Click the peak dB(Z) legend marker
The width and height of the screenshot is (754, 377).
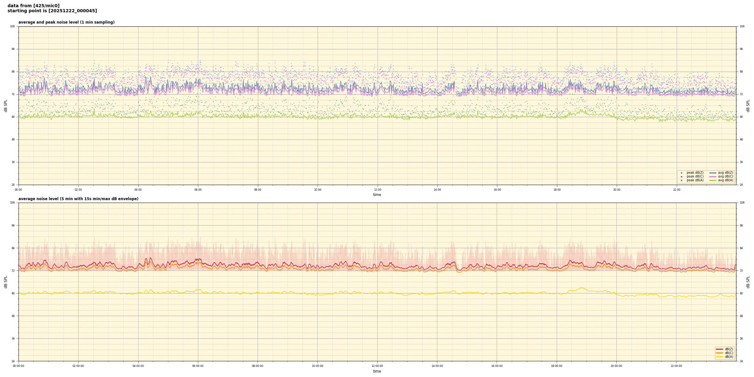681,173
